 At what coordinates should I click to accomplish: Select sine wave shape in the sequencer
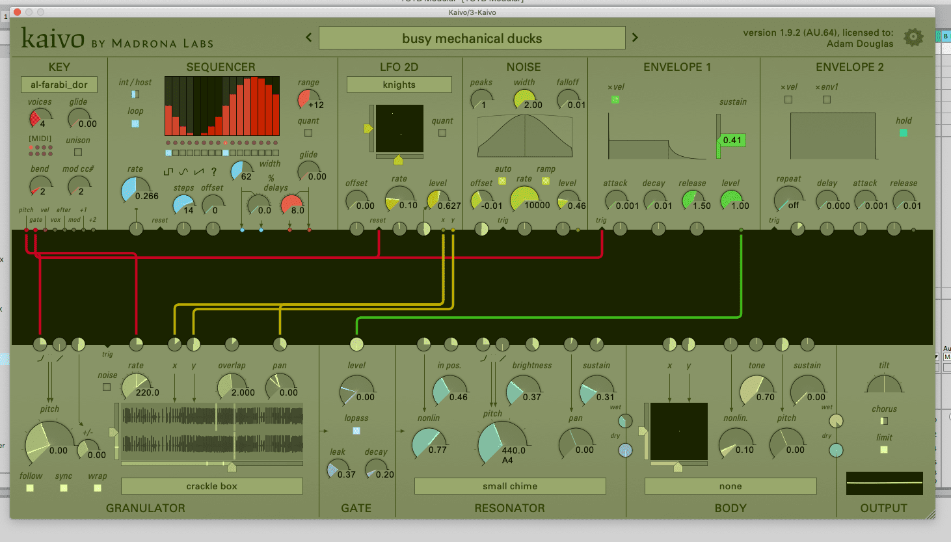click(183, 172)
